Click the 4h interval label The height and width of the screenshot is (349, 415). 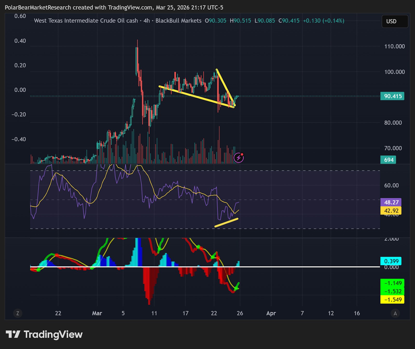tap(147, 21)
